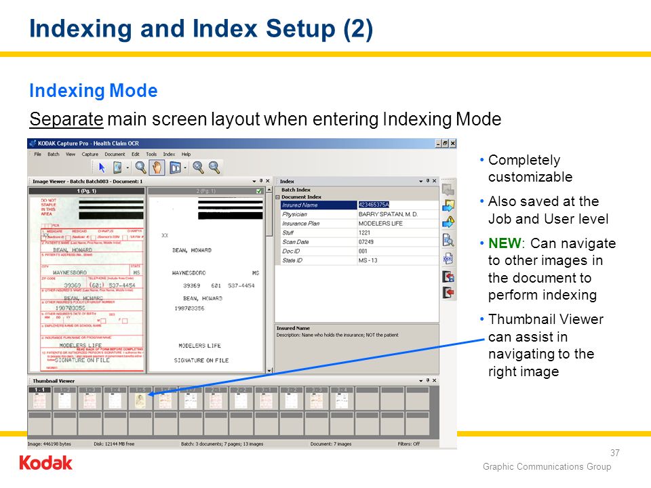Select thumbnail 1-5 with photo

pos(140,399)
